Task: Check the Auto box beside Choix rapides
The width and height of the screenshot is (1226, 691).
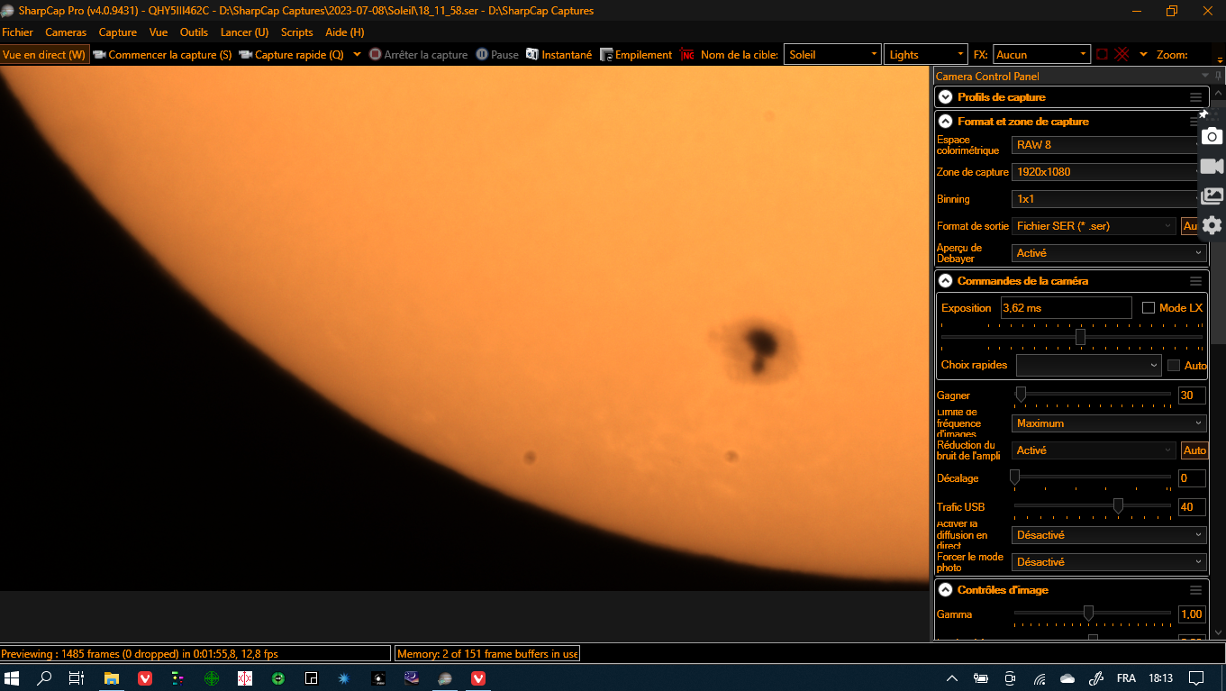Action: coord(1174,366)
